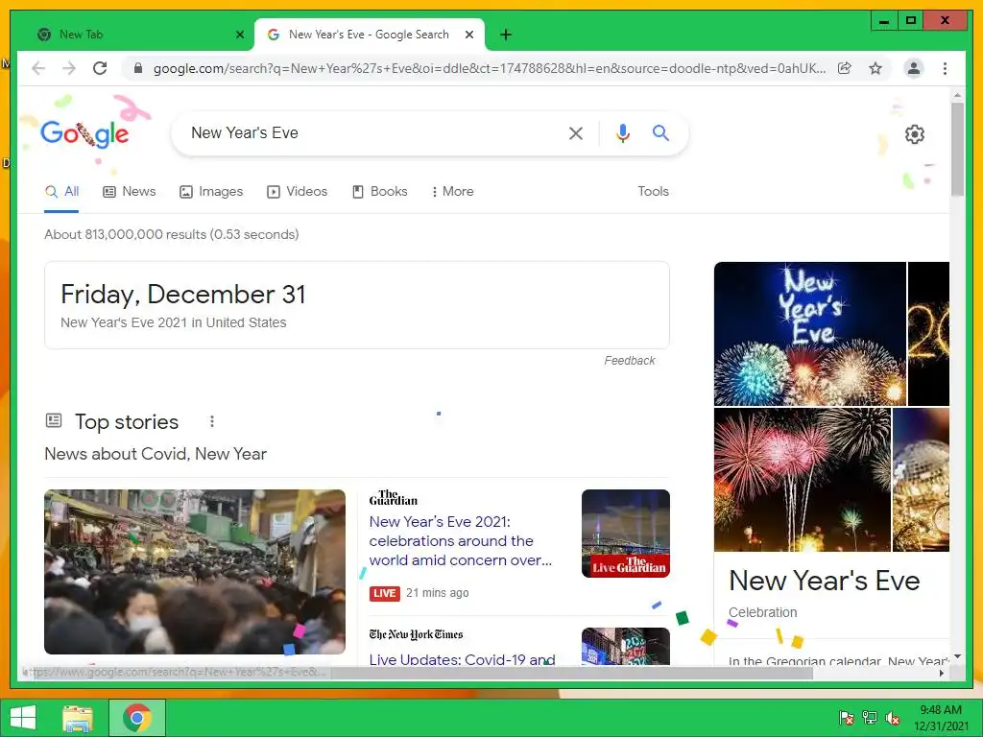
Task: Open Chrome's three-dot menu
Action: [945, 68]
